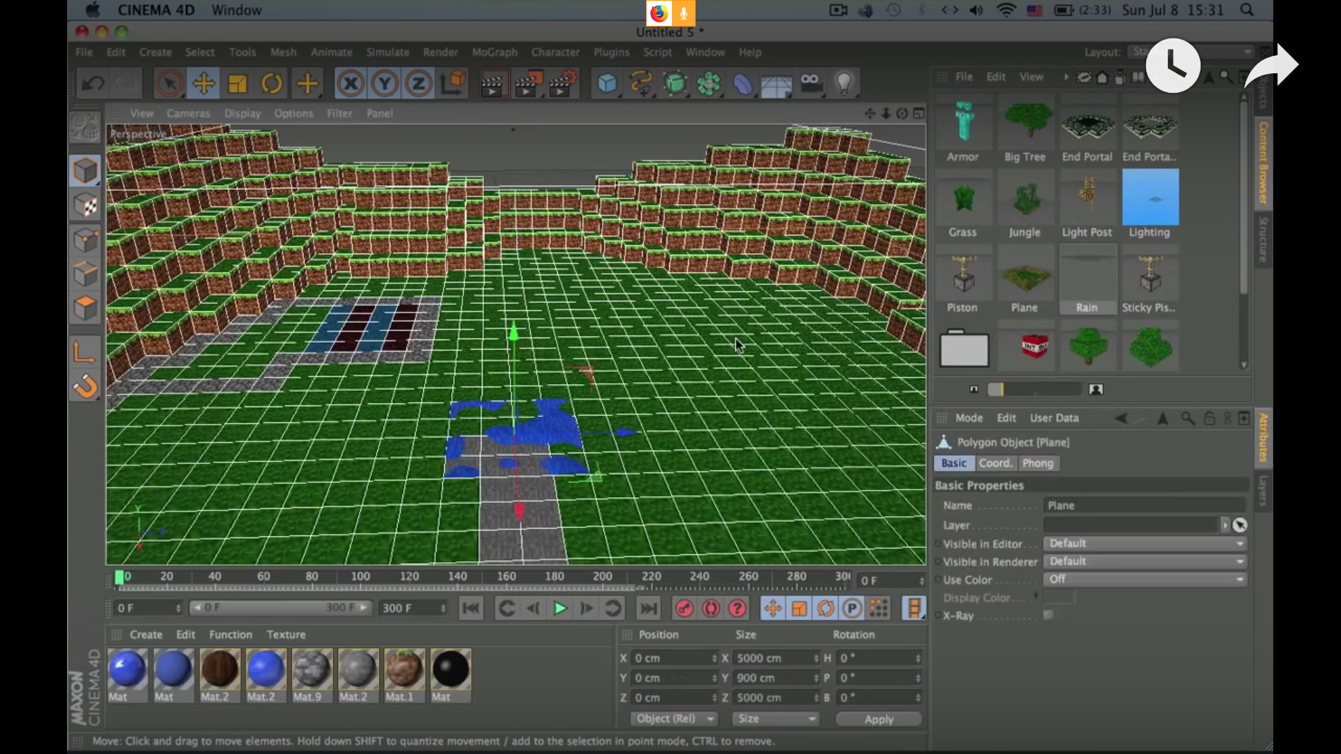Select the Mat.1 dirt material swatch
The width and height of the screenshot is (1341, 754).
pyautogui.click(x=404, y=669)
